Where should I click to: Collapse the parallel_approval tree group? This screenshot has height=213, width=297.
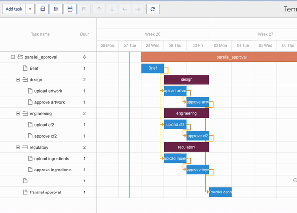(x=13, y=57)
